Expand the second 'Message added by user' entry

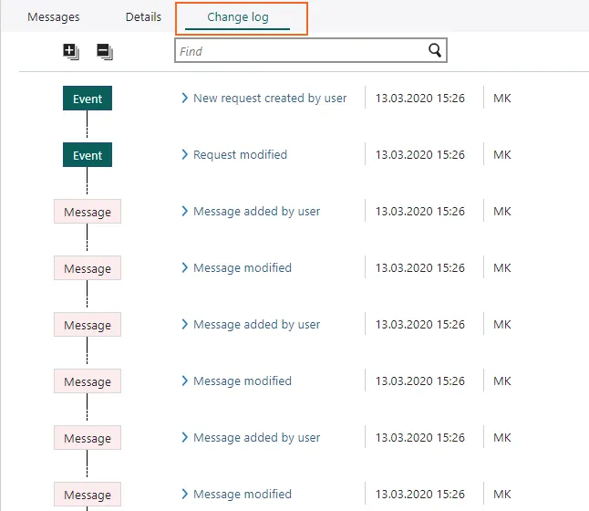pos(184,325)
